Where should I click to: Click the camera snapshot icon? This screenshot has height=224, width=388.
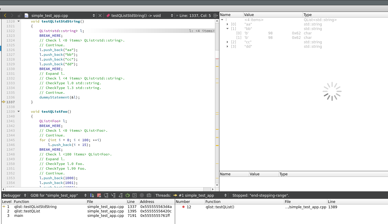[149, 195]
